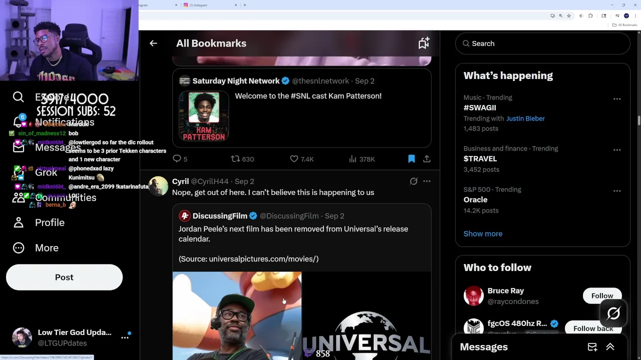The image size is (641, 360).
Task: Go back using the All Bookmarks arrow
Action: 153,43
